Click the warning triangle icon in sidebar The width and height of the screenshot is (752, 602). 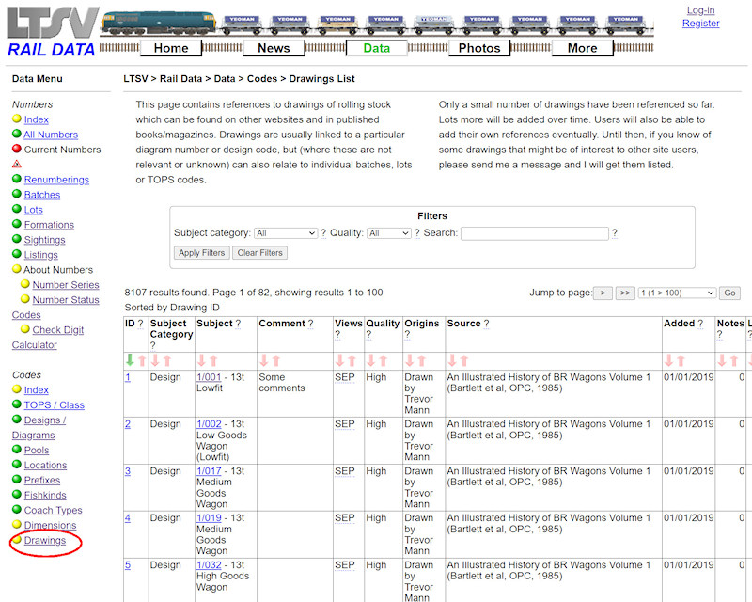[x=17, y=165]
